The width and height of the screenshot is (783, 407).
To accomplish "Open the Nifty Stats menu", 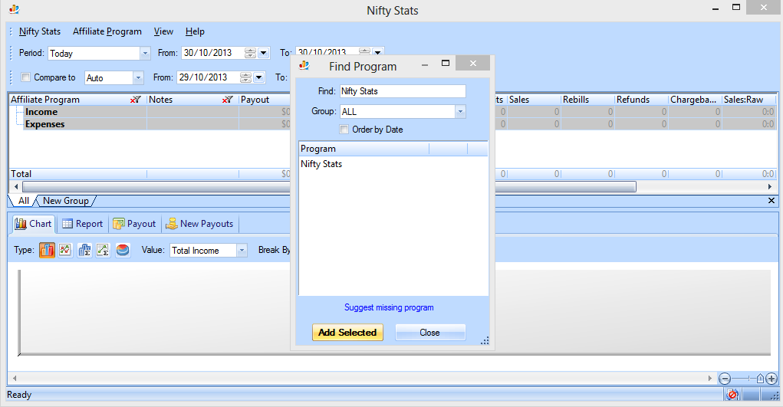I will tap(40, 31).
